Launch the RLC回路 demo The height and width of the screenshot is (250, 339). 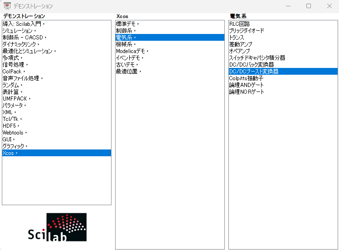click(x=283, y=24)
